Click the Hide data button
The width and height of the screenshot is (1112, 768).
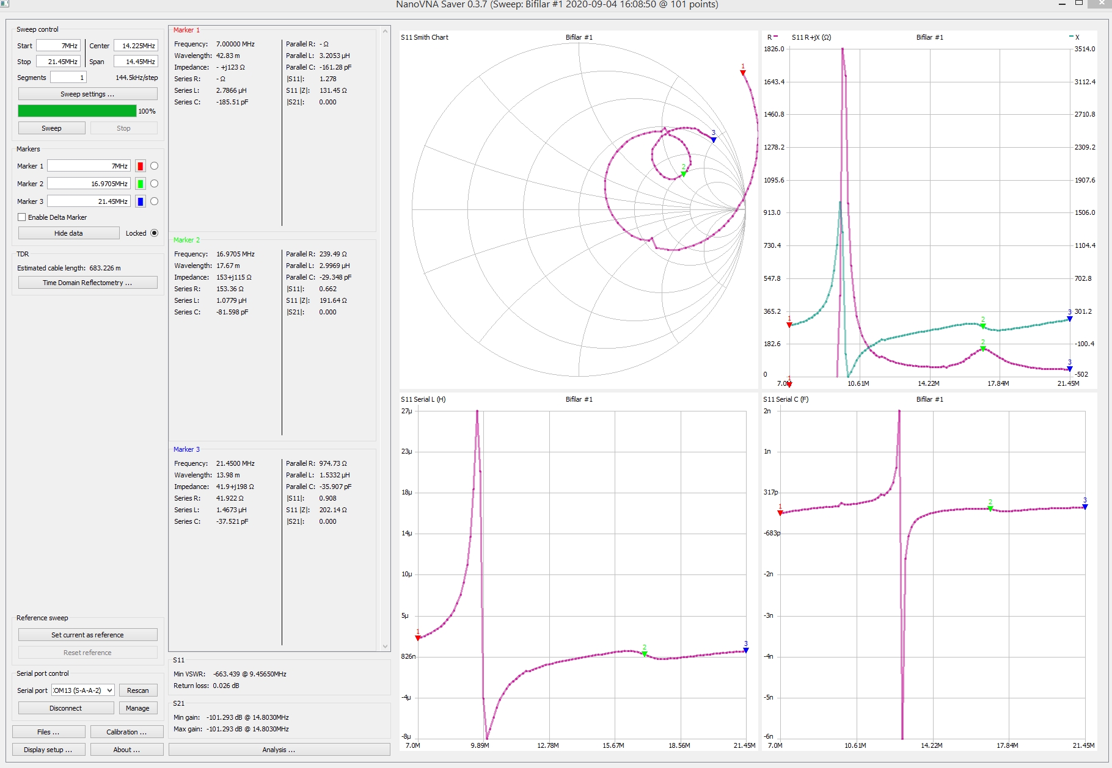pos(68,233)
